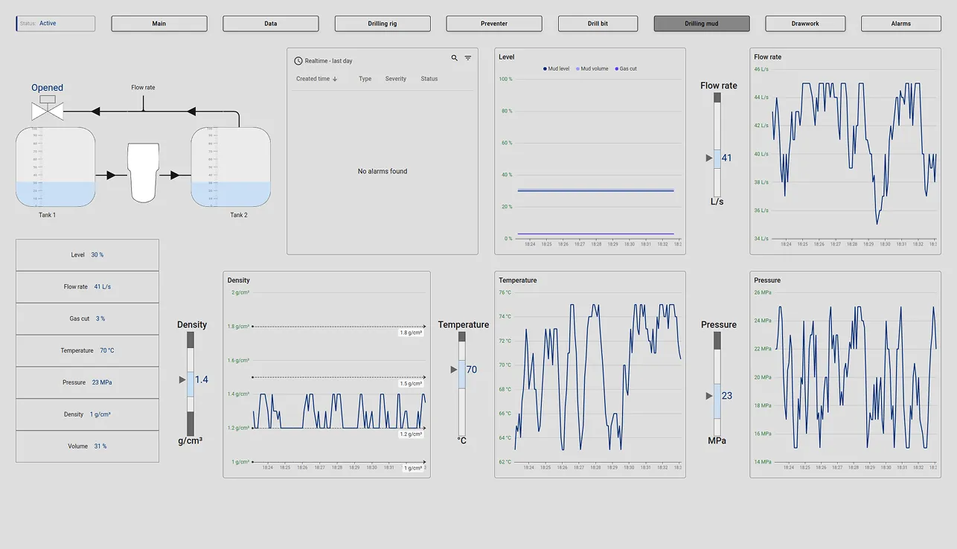Image resolution: width=957 pixels, height=549 pixels.
Task: Go to the Alarms page button
Action: click(x=900, y=24)
